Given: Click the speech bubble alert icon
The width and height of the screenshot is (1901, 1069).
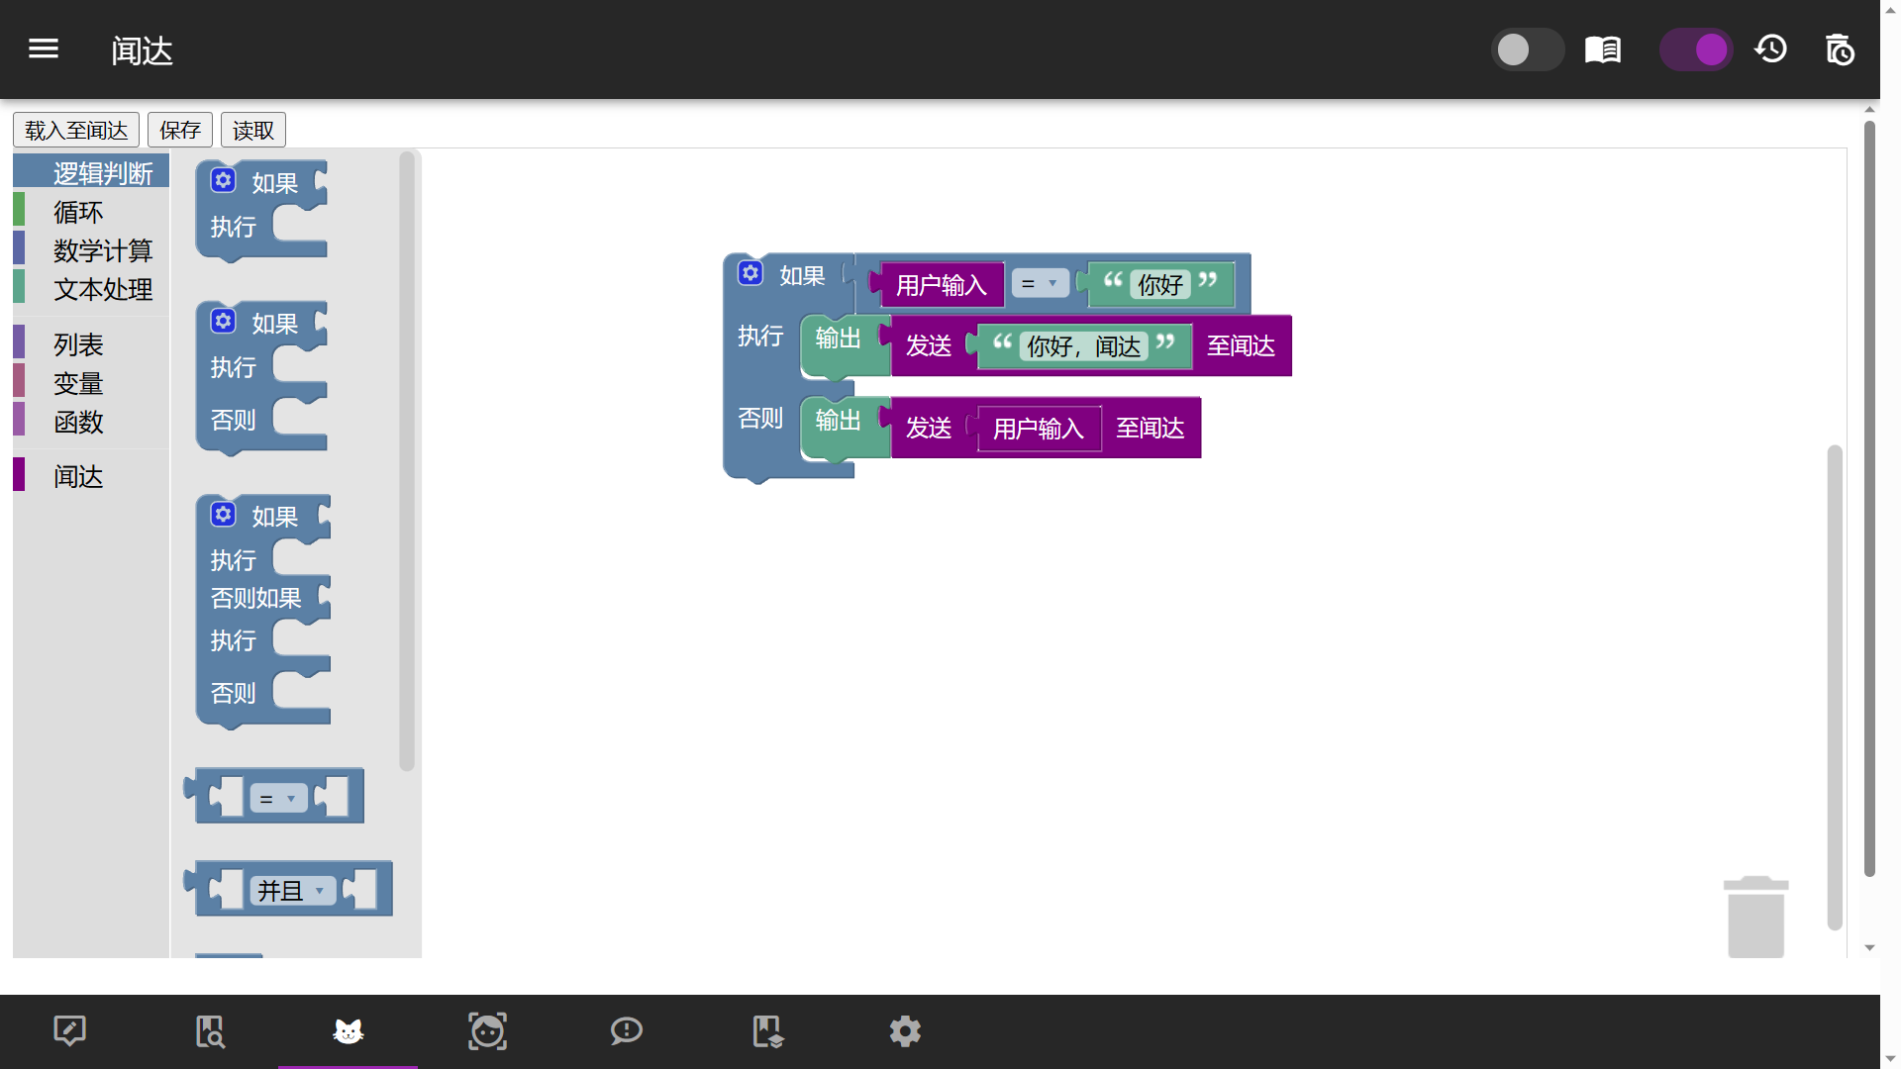Looking at the screenshot, I should point(627,1031).
